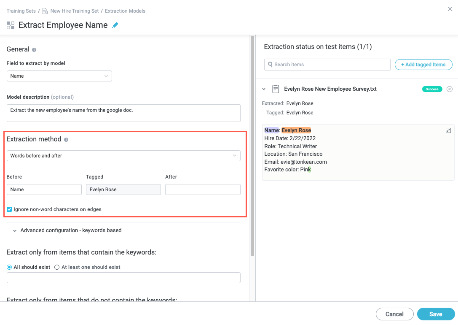The image size is (458, 325).
Task: Open the extracted text preview in fullscreen
Action: pos(448,130)
